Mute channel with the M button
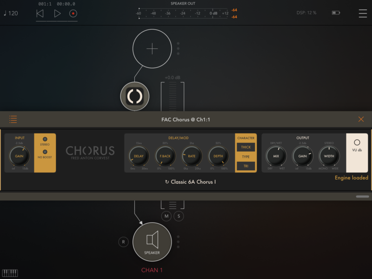 tap(166, 216)
